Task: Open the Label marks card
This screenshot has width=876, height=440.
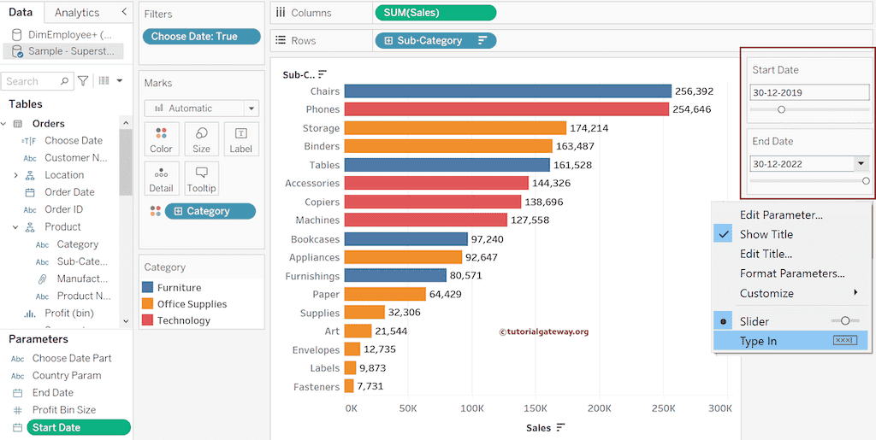Action: (241, 139)
